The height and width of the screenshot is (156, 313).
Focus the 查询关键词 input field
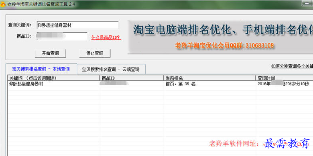pos(78,25)
